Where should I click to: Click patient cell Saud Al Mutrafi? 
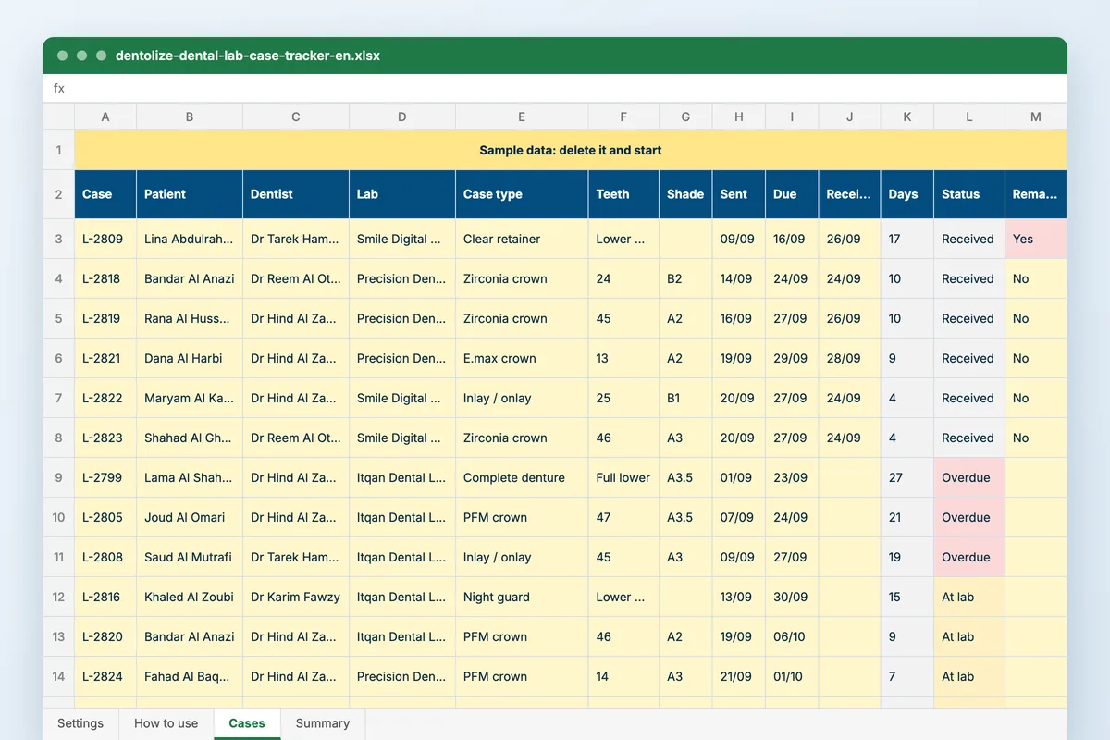pos(190,557)
